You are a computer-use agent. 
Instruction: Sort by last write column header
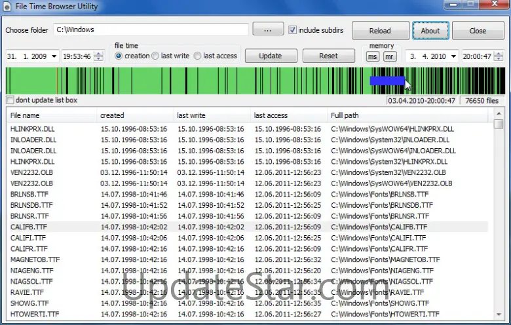212,115
